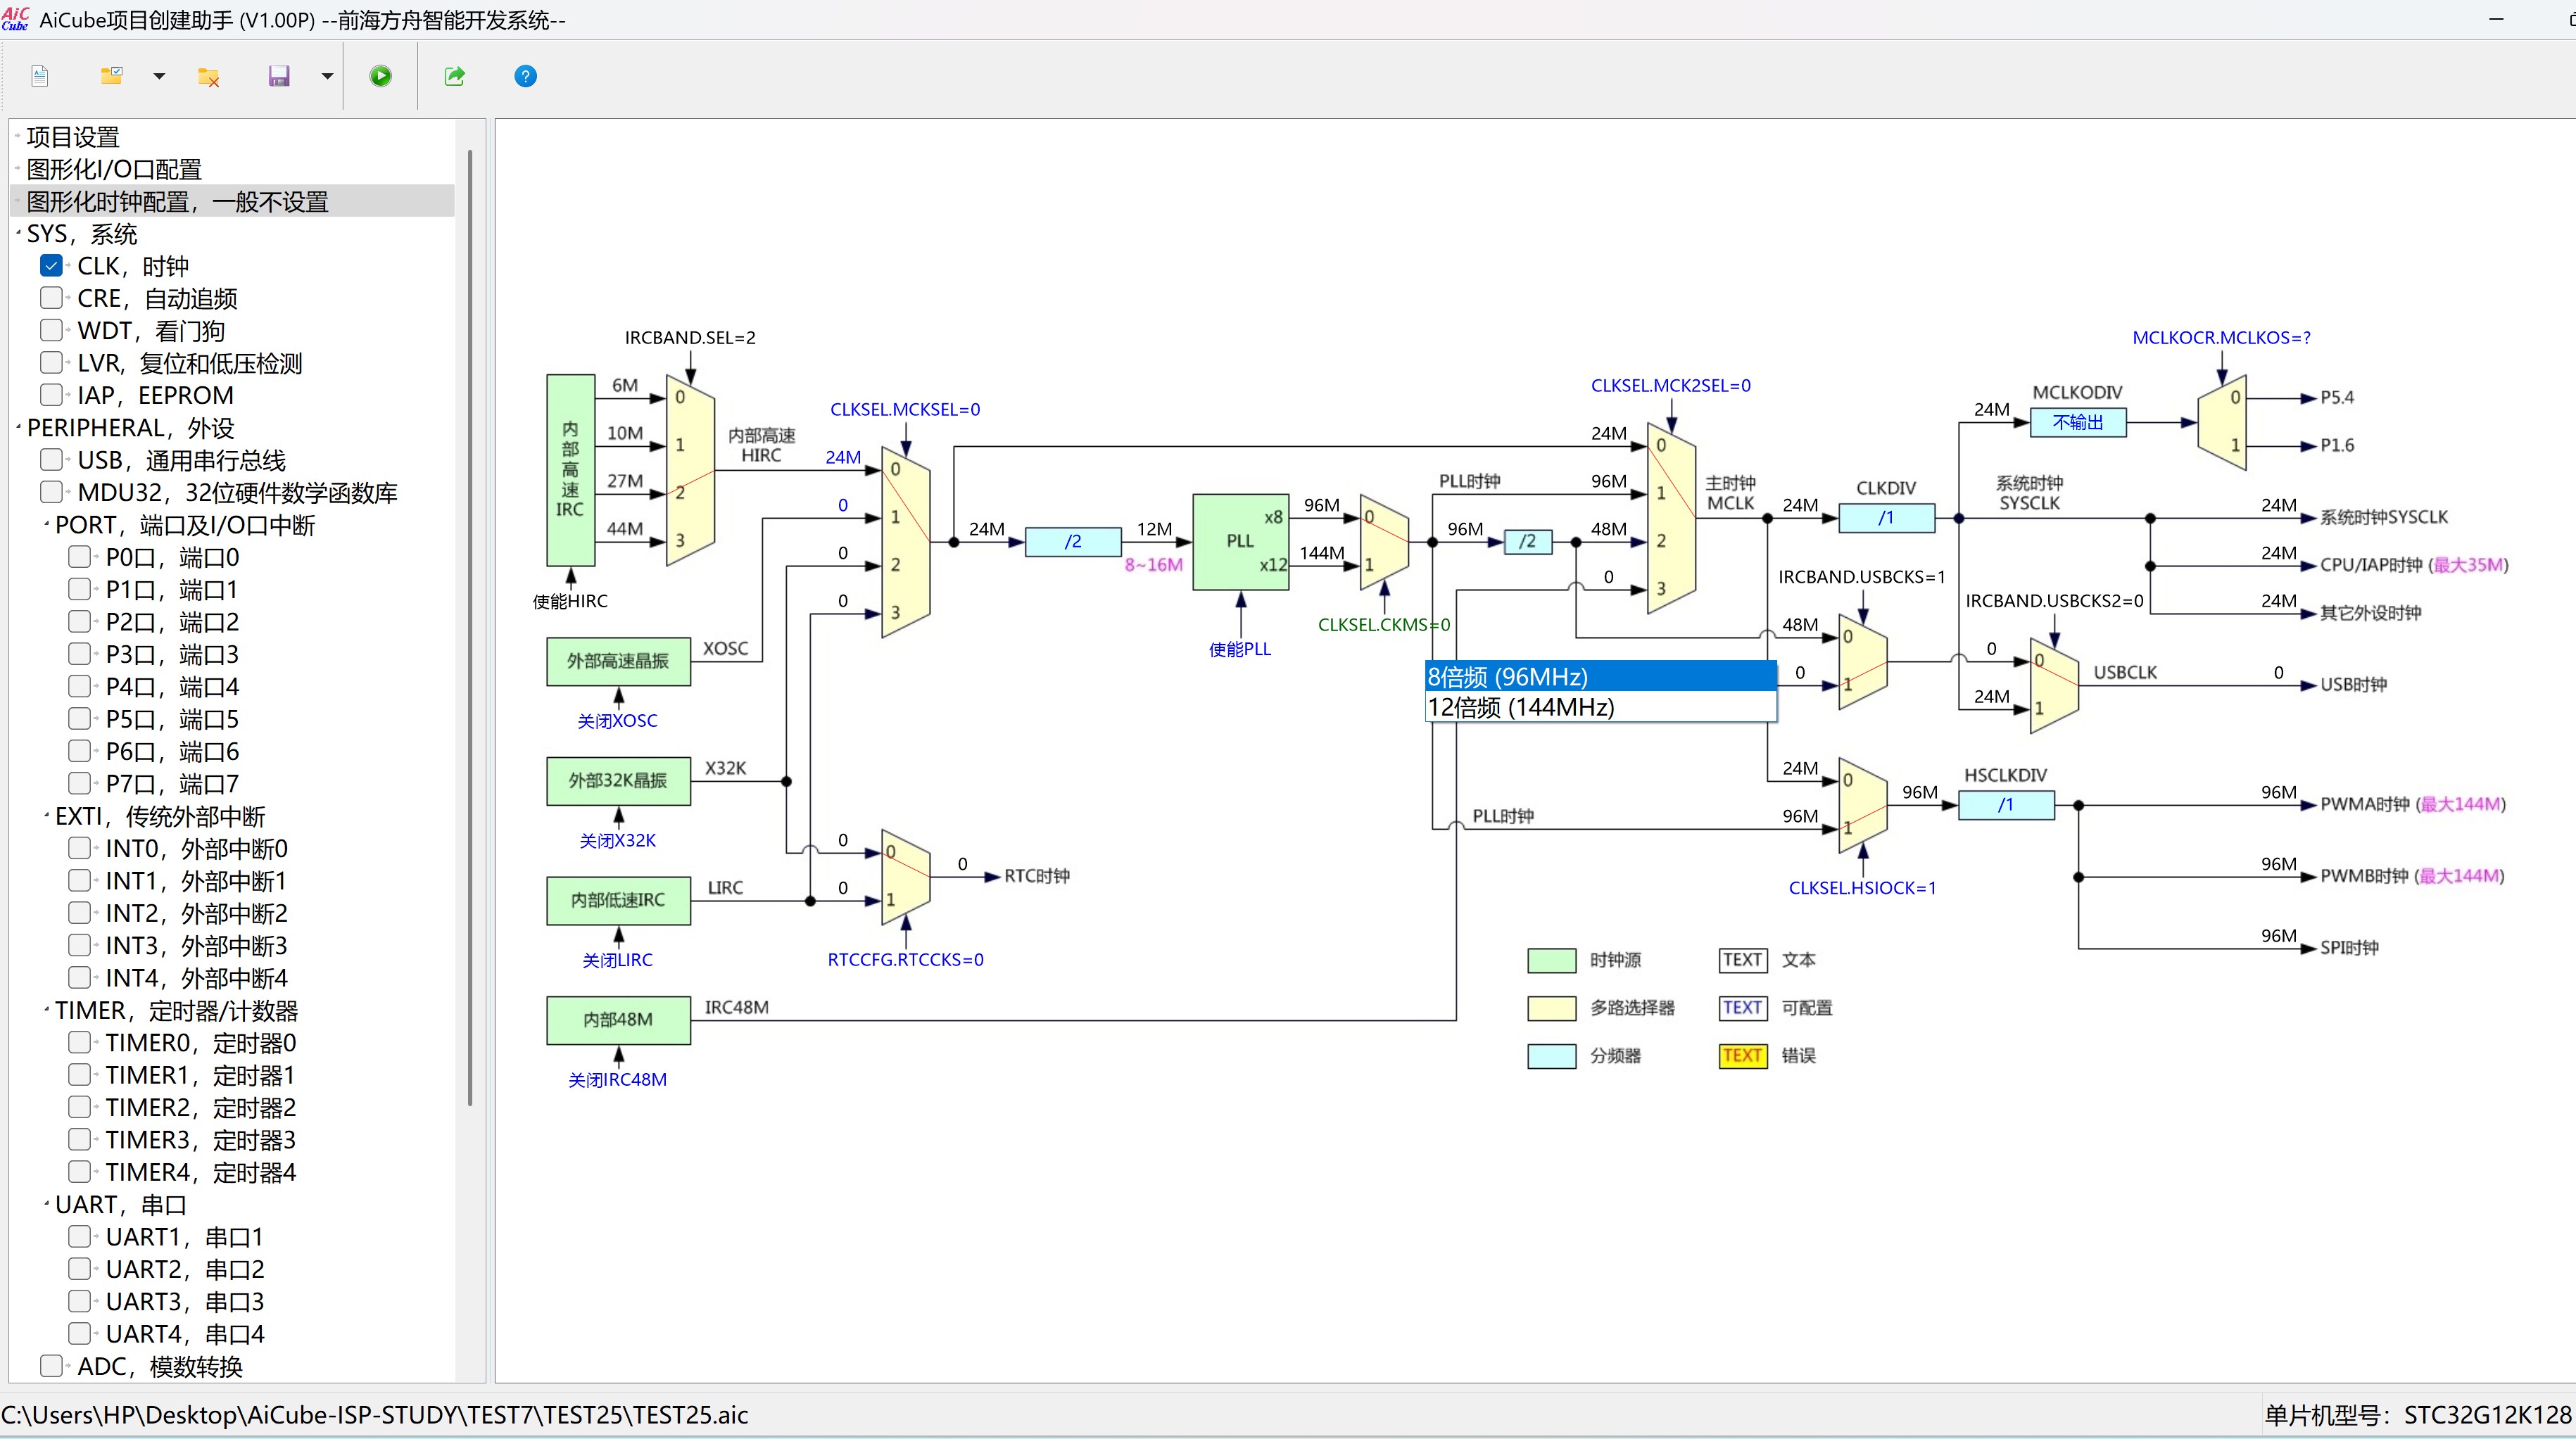The height and width of the screenshot is (1439, 2576).
Task: Open 图形化I/O口配置 page
Action: pos(114,169)
